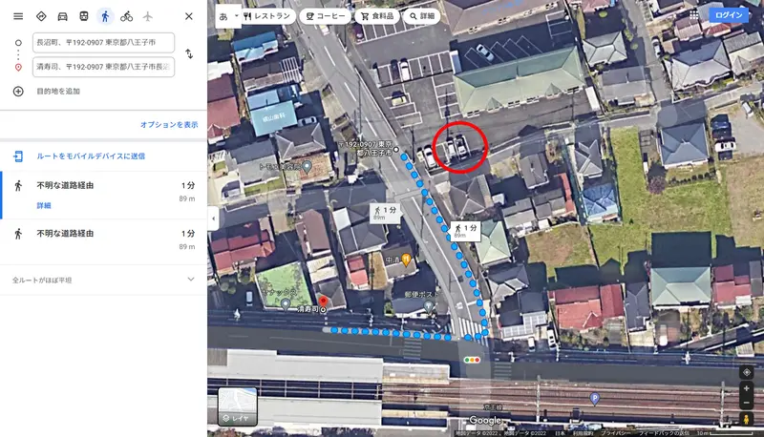Filter map by コーヒー chip
This screenshot has height=437, width=764.
[326, 16]
